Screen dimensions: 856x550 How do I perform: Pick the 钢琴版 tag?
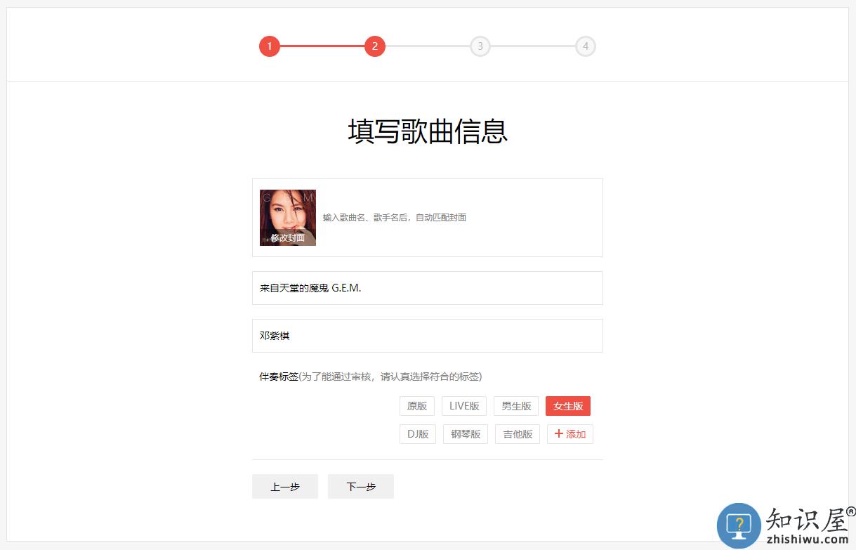[x=466, y=434]
